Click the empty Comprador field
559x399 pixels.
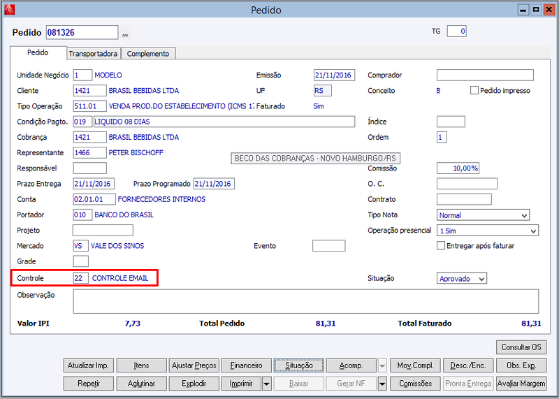coord(485,75)
